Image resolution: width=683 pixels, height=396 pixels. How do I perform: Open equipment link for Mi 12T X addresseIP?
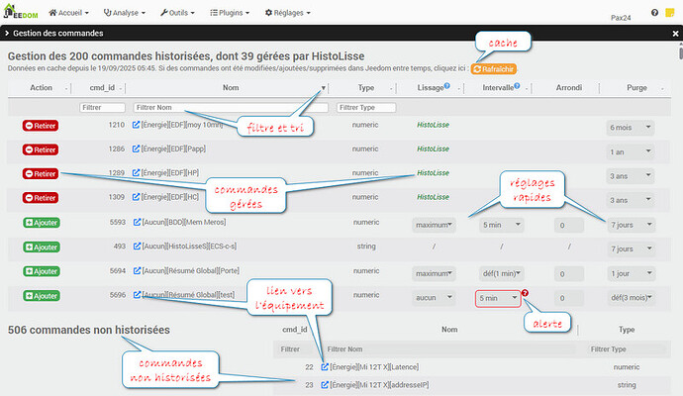coord(325,385)
